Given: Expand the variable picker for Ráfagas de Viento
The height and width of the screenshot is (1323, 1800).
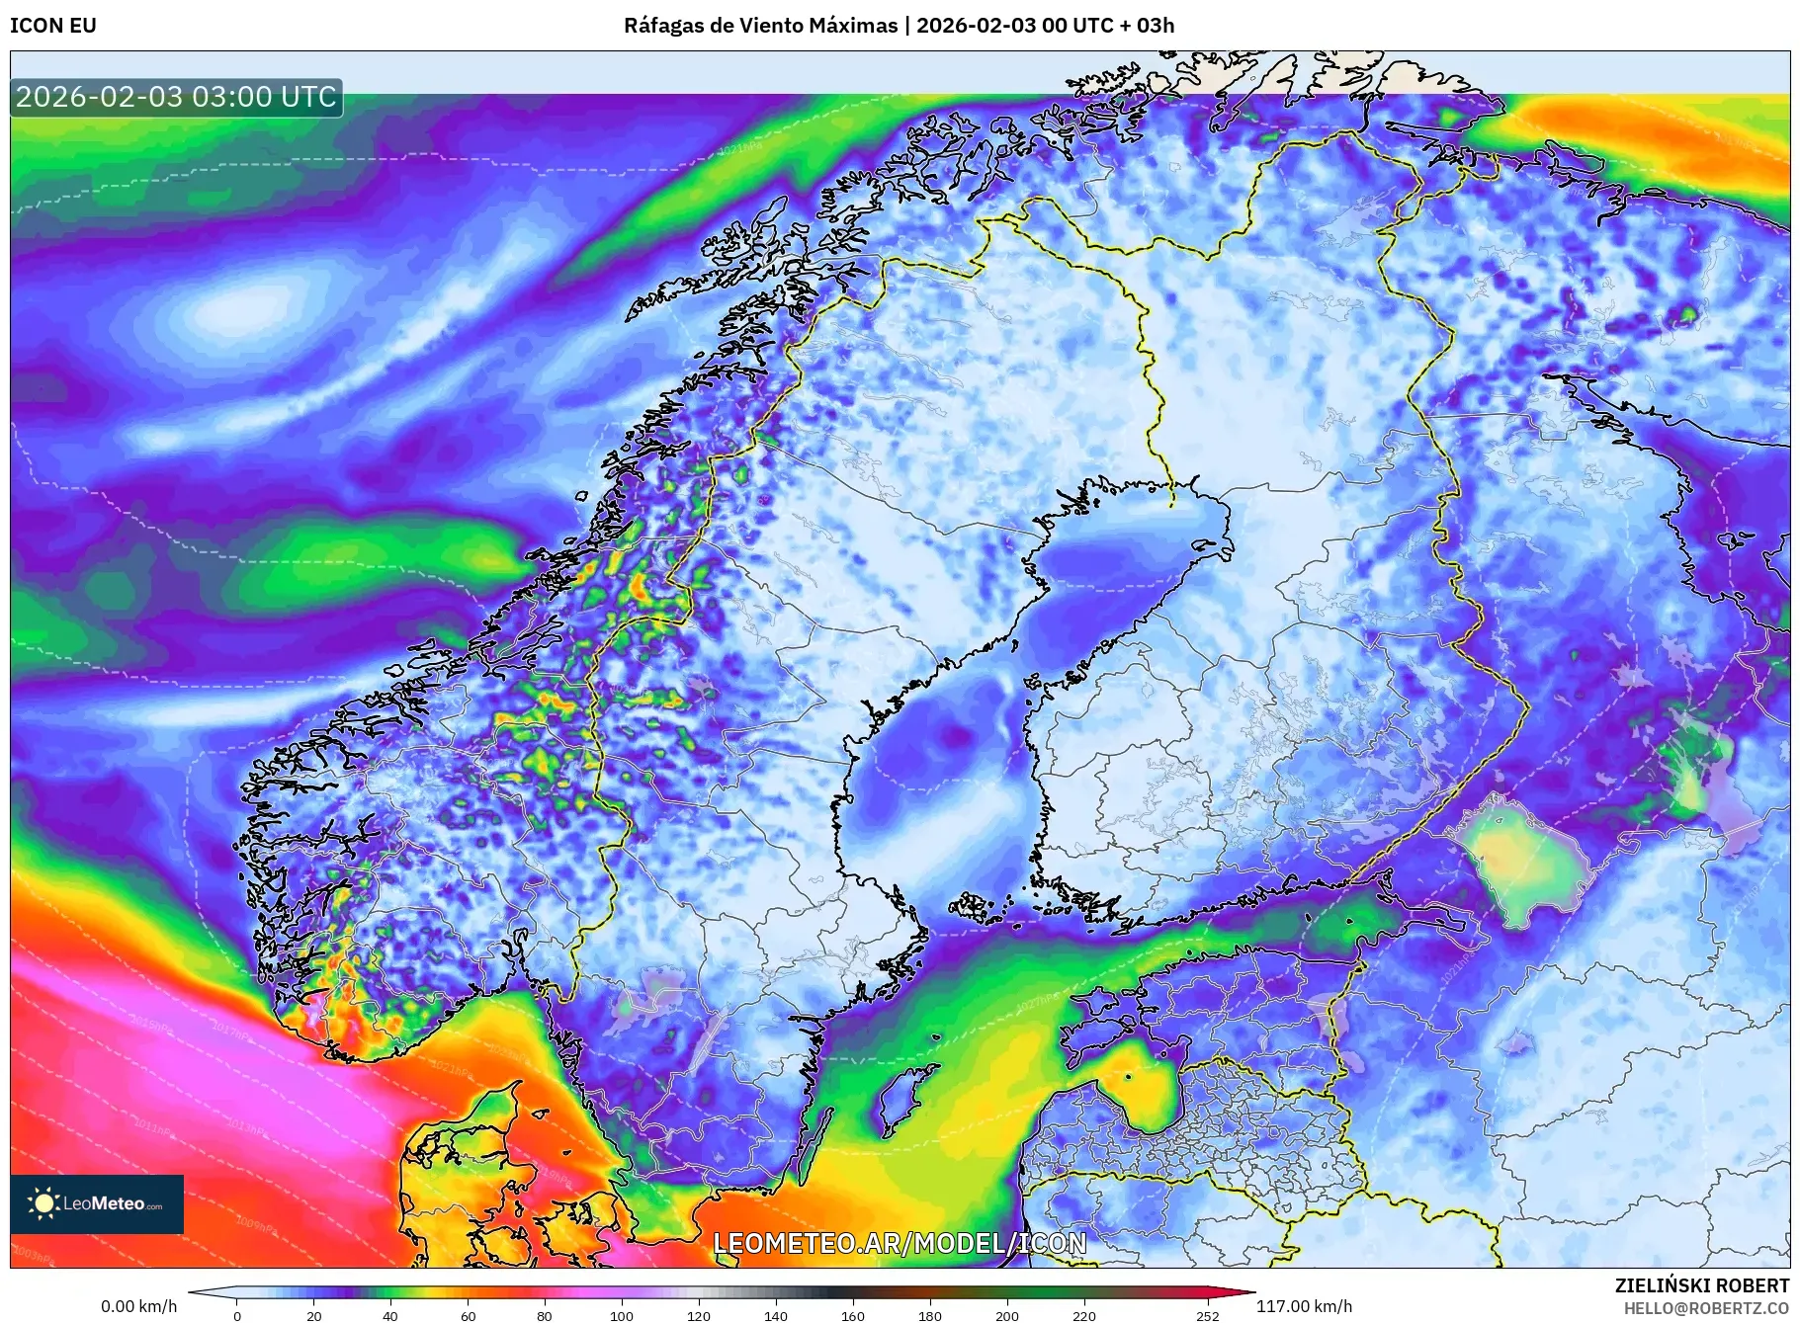Looking at the screenshot, I should (761, 27).
